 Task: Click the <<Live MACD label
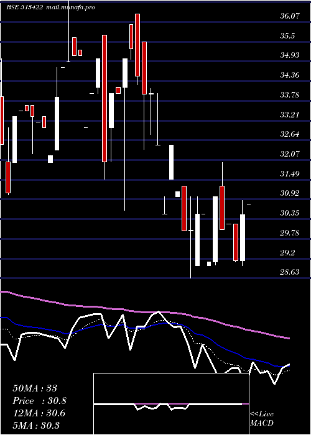pyautogui.click(x=262, y=419)
